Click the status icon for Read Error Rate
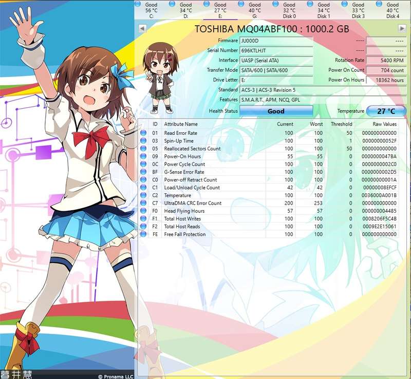The width and height of the screenshot is (411, 379). (x=143, y=133)
